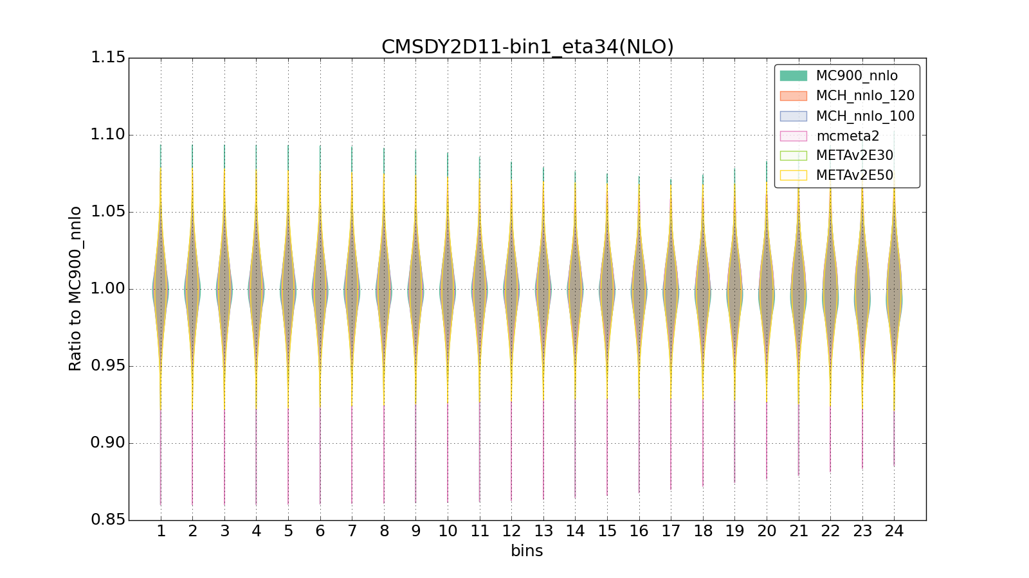Screen dimensions: 1029x578
Task: Click the chart title CMSDY2D11-bin1_eta34(NLO)
Action: [527, 47]
